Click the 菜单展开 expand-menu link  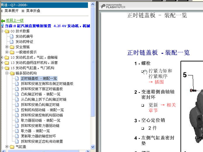coord(11,11)
